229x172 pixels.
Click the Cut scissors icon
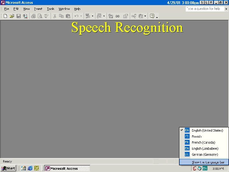(x=55, y=16)
